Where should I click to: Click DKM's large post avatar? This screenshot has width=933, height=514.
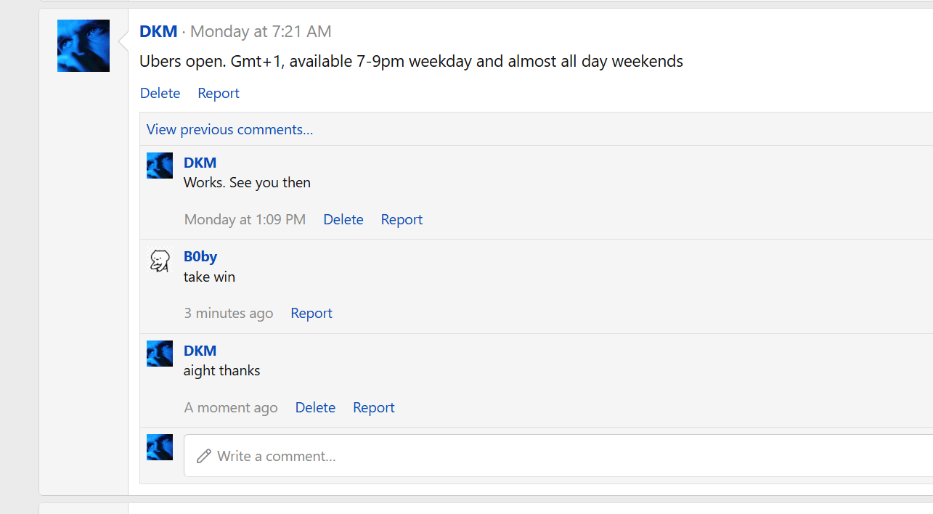coord(83,46)
